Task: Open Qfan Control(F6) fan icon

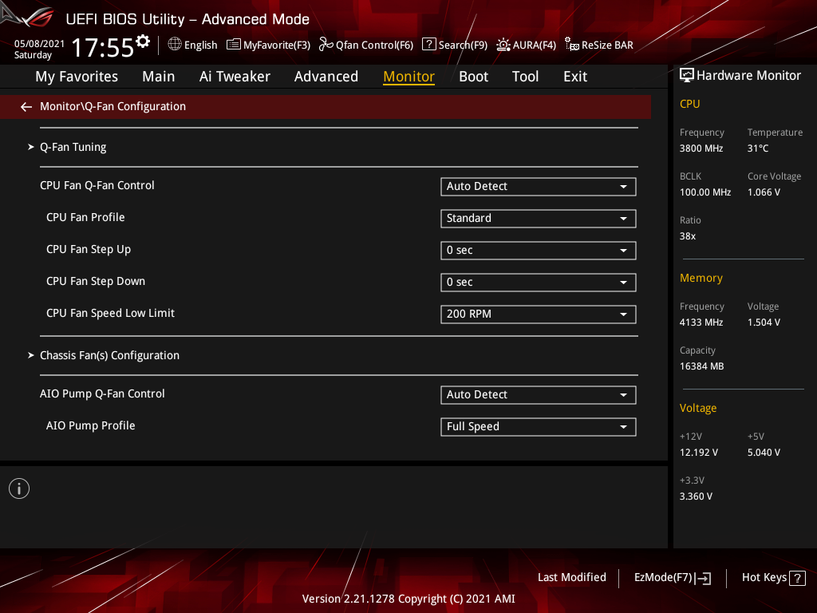Action: pyautogui.click(x=326, y=45)
